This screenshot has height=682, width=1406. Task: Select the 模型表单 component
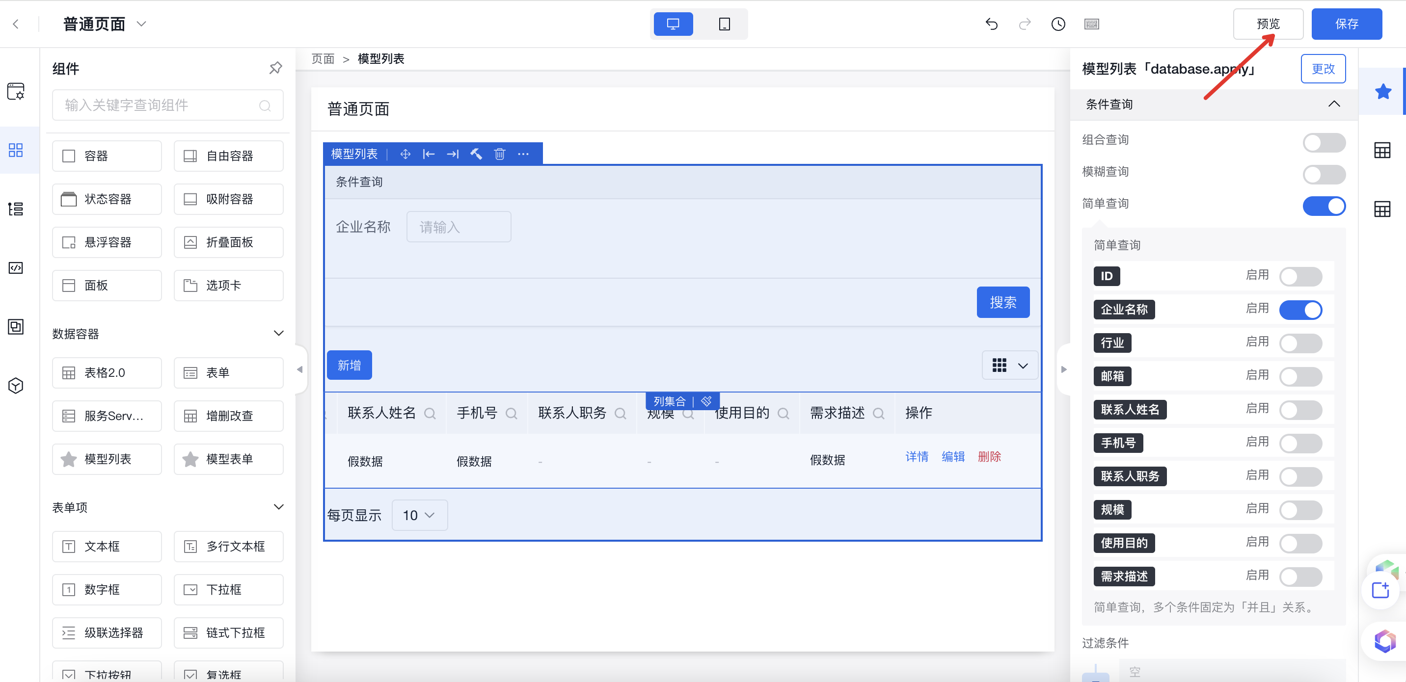point(229,459)
